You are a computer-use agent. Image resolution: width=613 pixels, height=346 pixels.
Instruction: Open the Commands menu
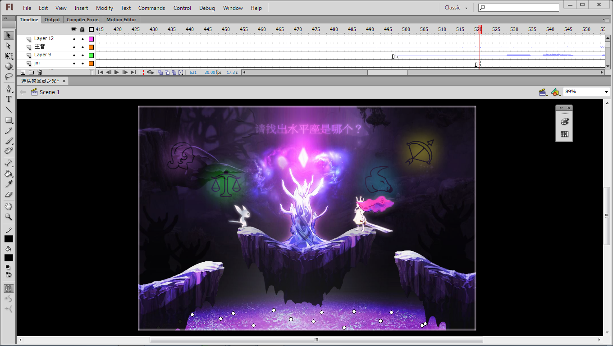pos(151,8)
